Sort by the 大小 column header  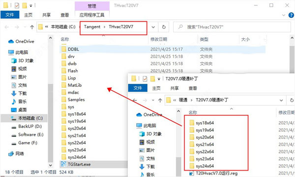[x=245, y=39]
